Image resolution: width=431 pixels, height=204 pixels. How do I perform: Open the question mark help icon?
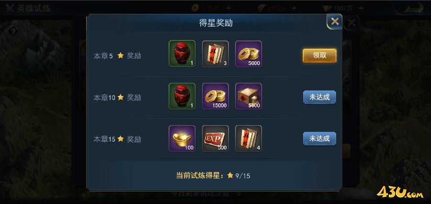click(x=12, y=32)
